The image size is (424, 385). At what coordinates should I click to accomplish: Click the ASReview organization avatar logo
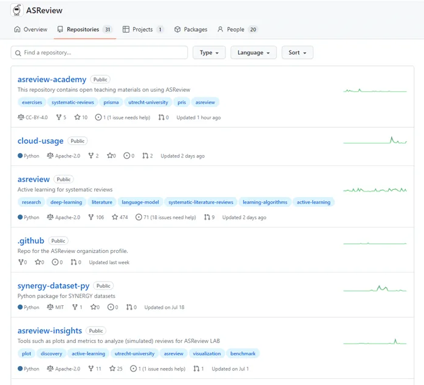17,10
